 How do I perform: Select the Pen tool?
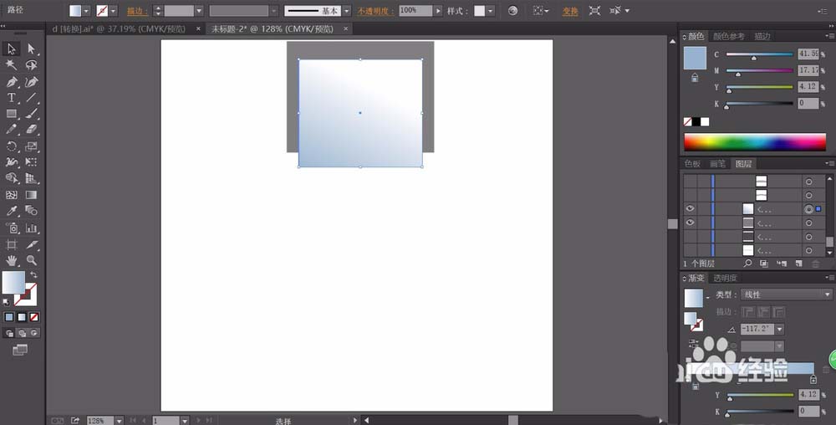click(11, 82)
